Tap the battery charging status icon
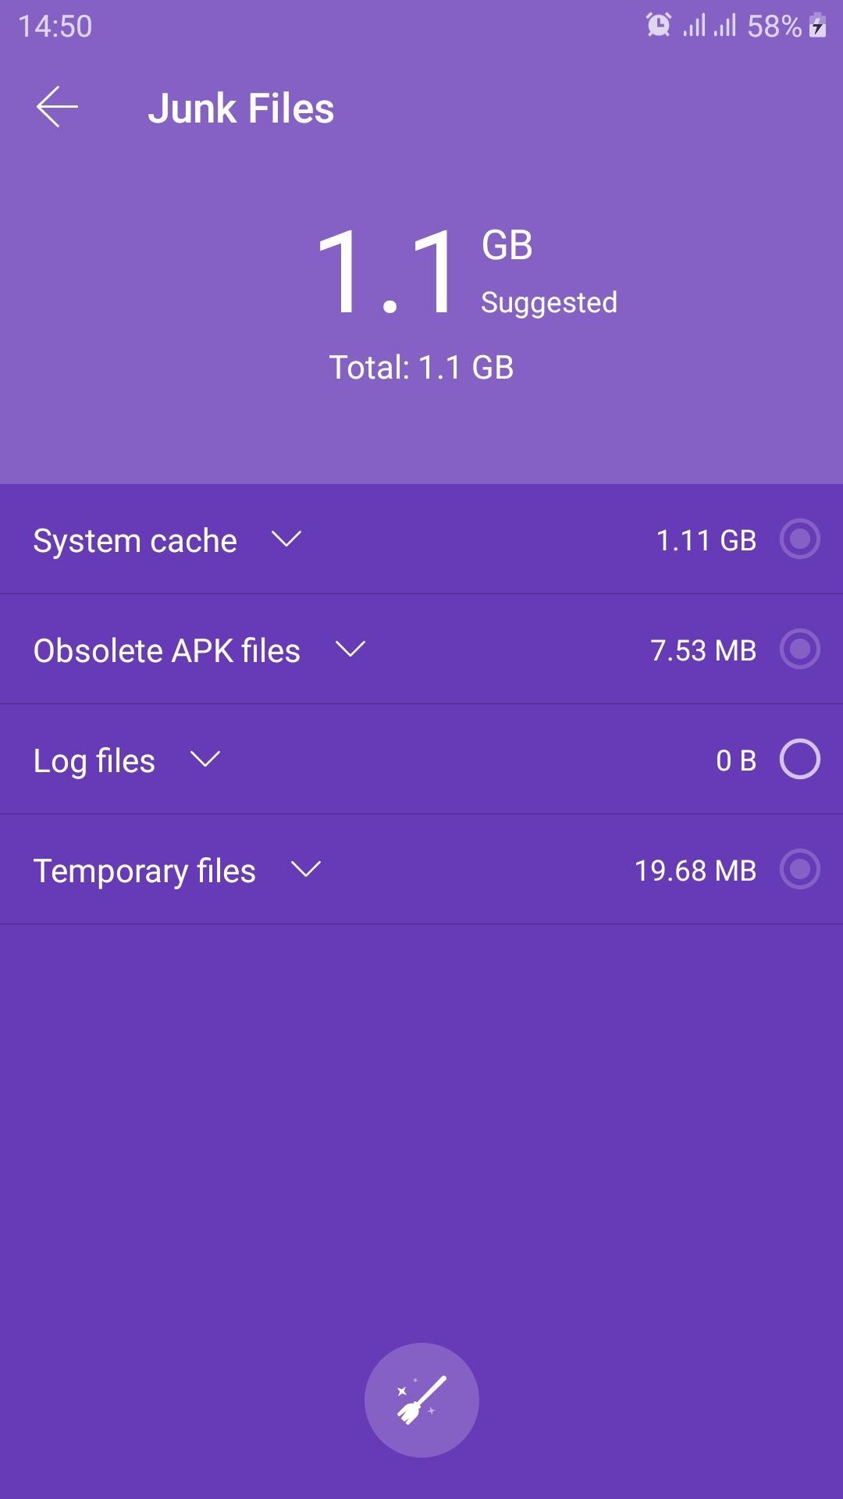843x1499 pixels. tap(817, 25)
